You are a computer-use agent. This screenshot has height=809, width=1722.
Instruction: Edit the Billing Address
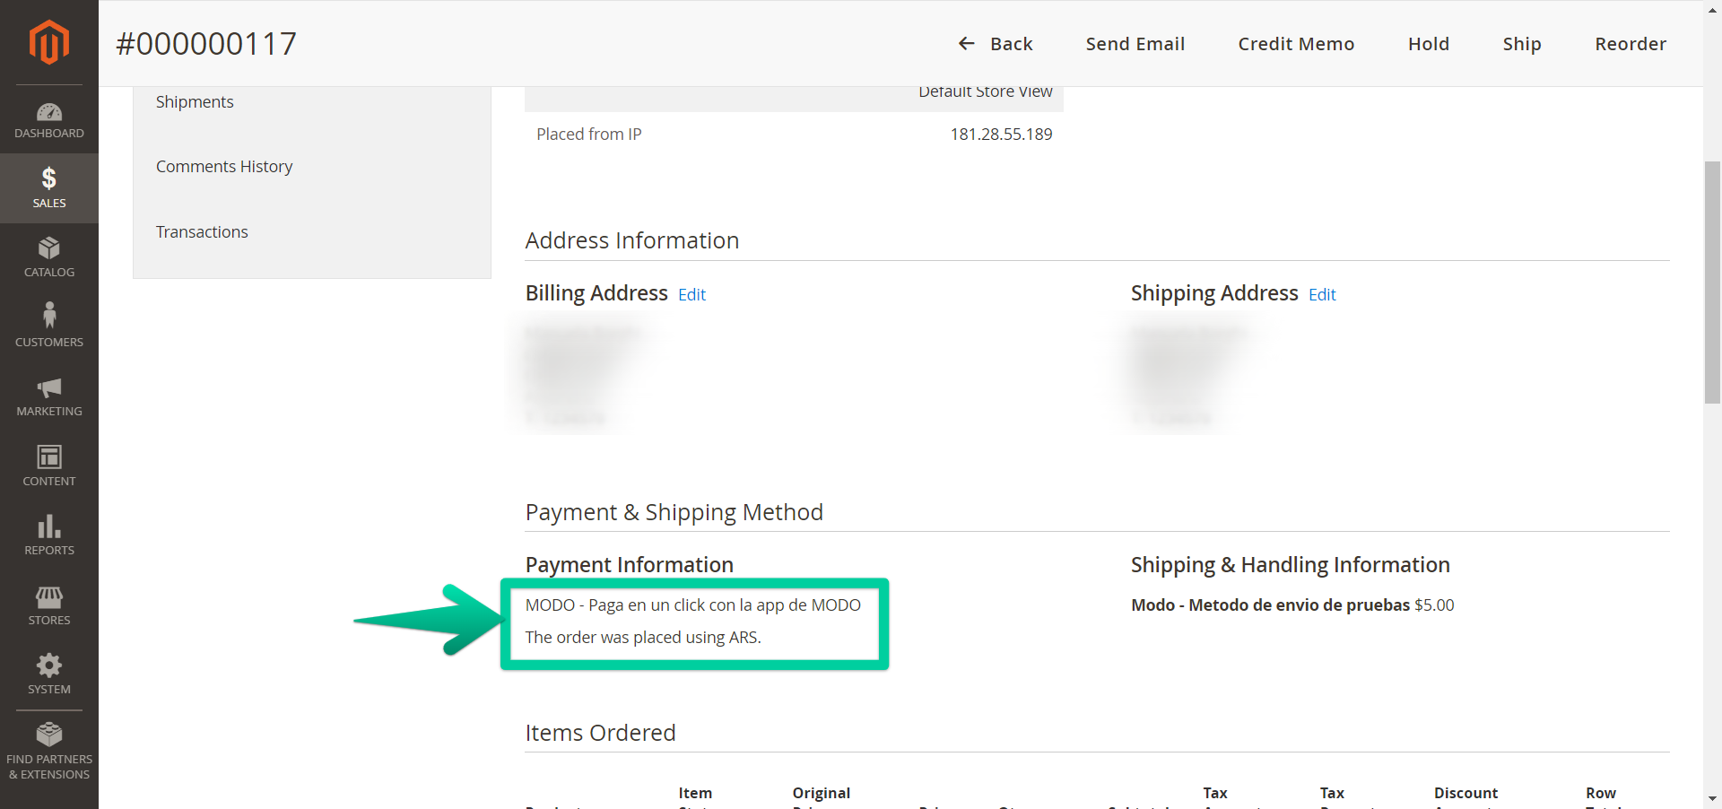[x=691, y=295]
